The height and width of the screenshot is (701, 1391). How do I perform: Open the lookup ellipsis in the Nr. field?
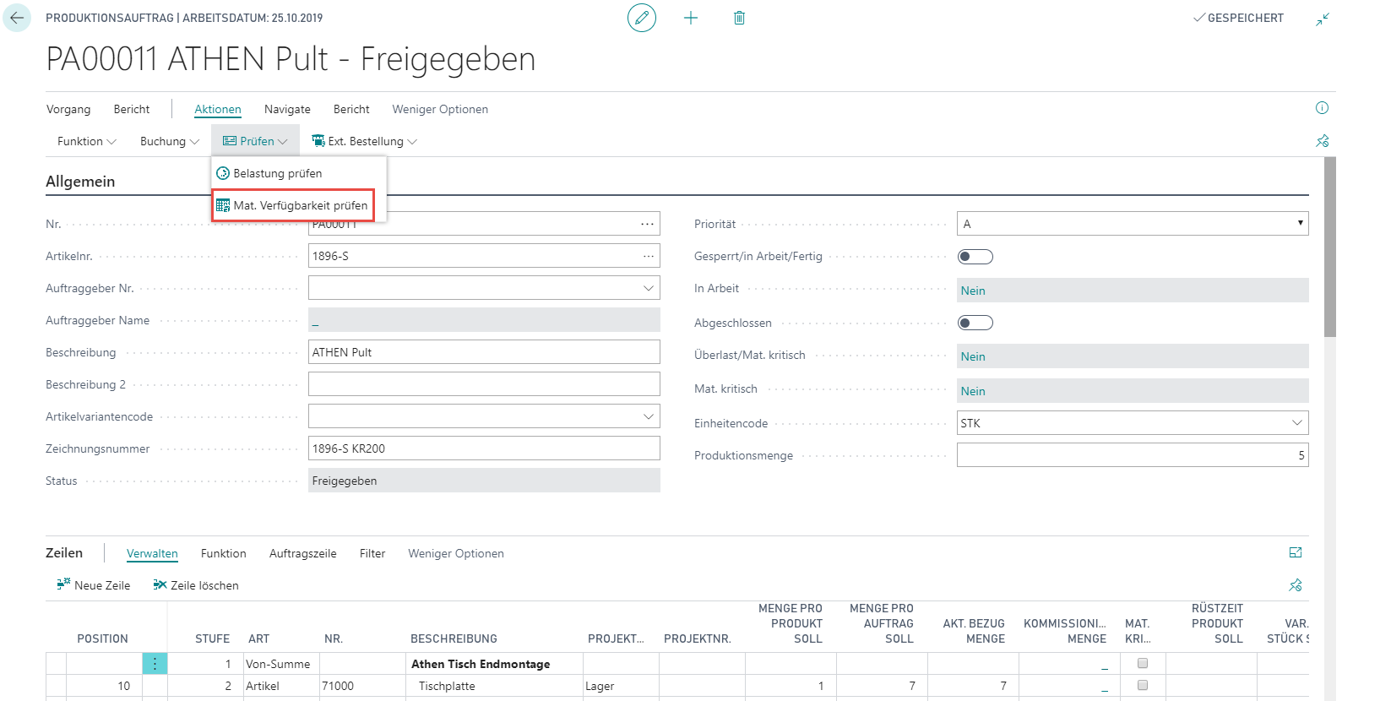click(x=648, y=224)
